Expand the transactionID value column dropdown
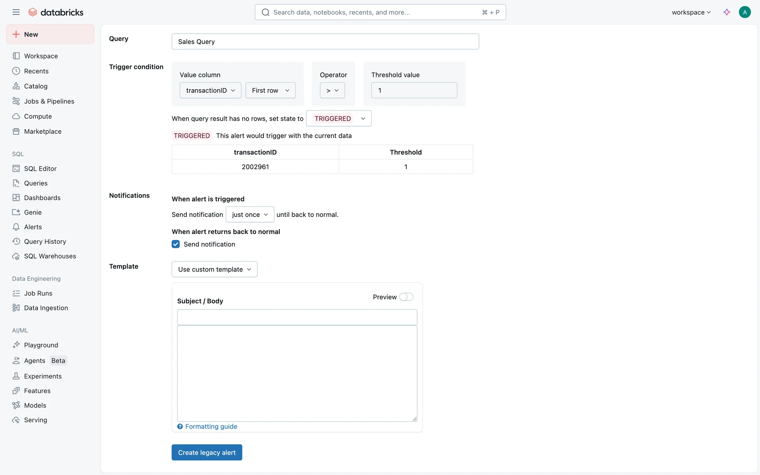Viewport: 760px width, 475px height. 210,90
